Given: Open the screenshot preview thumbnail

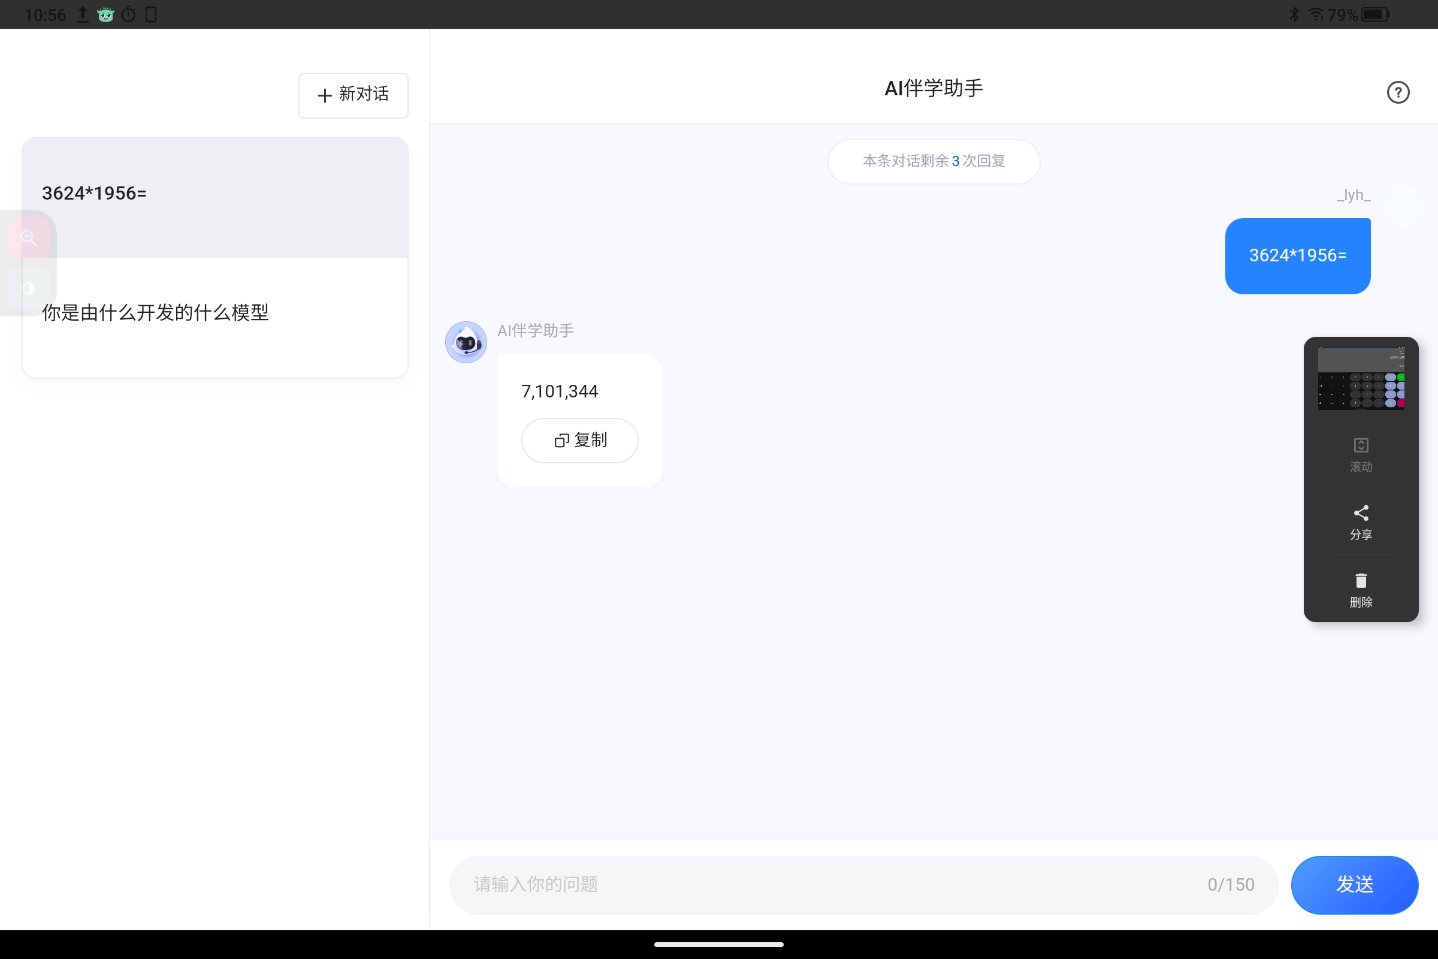Looking at the screenshot, I should [1361, 378].
